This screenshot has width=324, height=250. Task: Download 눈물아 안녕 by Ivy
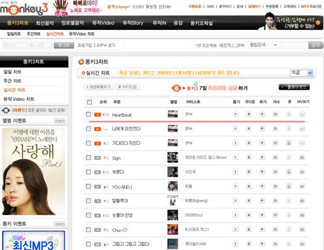249,215
